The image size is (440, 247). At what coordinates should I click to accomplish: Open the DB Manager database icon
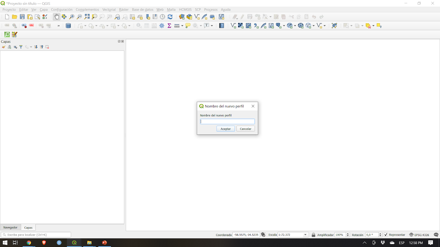[68, 26]
